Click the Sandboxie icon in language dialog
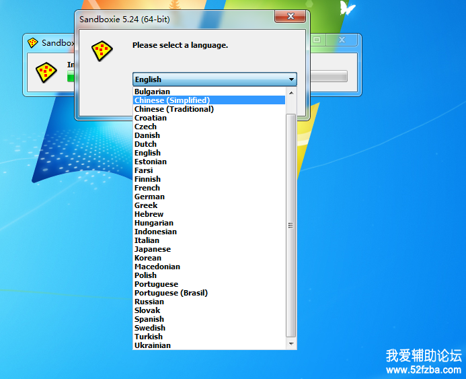Screen dimensions: 466x379 (x=102, y=51)
